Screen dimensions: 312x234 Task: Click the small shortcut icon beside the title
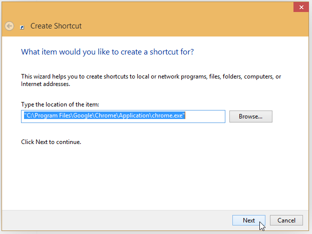click(22, 27)
